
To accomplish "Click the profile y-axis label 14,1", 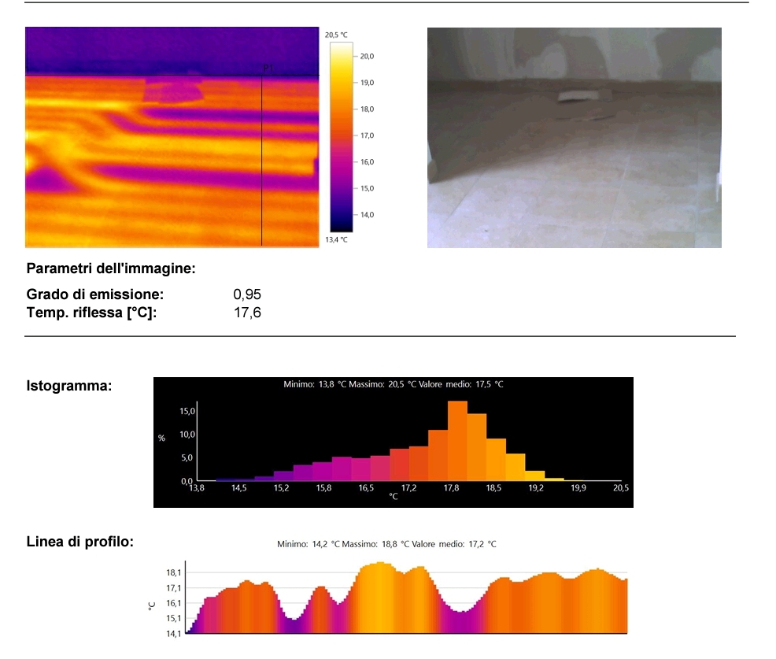I will coord(174,635).
